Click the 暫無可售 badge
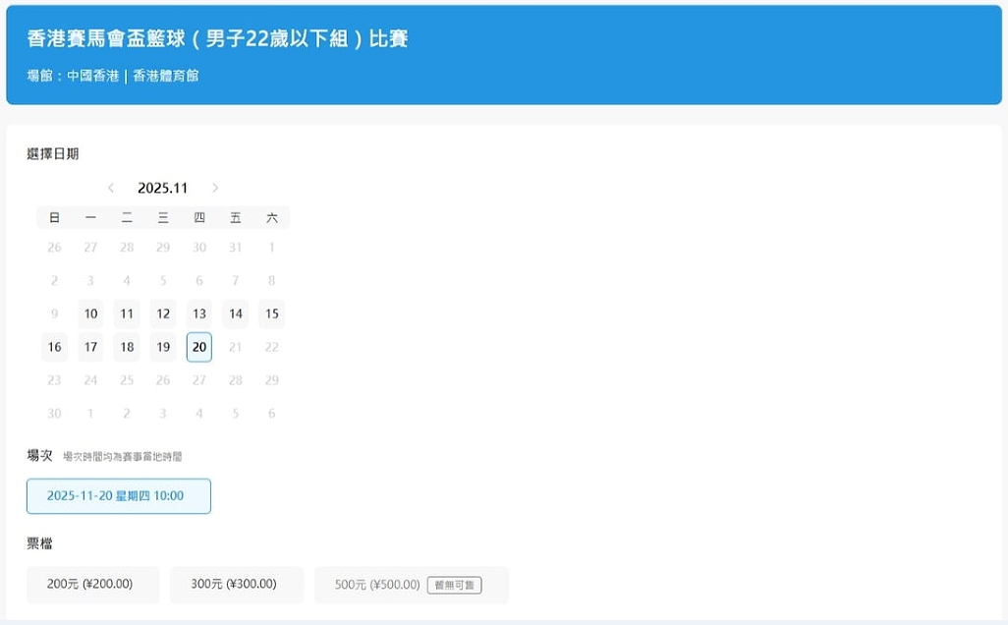1008x625 pixels. (454, 585)
